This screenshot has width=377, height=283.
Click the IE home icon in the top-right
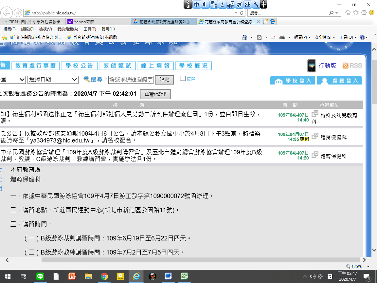point(348,13)
